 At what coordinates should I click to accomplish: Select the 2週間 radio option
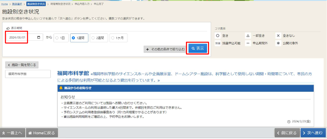click(99, 38)
